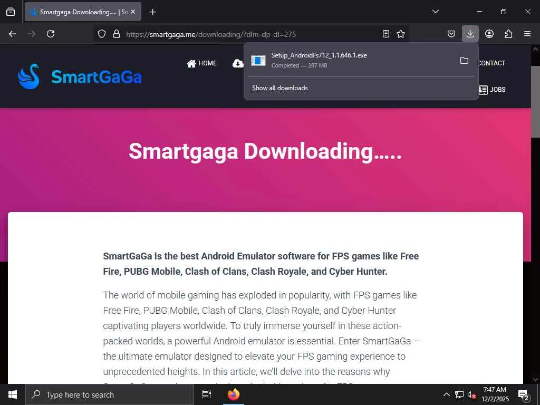Image resolution: width=540 pixels, height=405 pixels.
Task: Click Show all downloads
Action: [279, 88]
